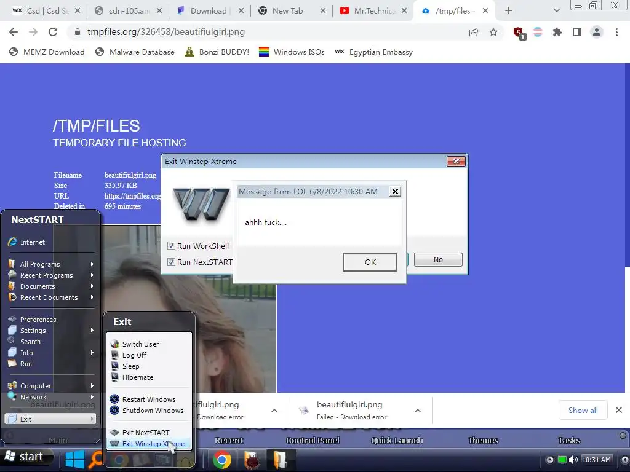The width and height of the screenshot is (630, 472).
Task: Open Search in NextSTART menu
Action: [x=52, y=342]
